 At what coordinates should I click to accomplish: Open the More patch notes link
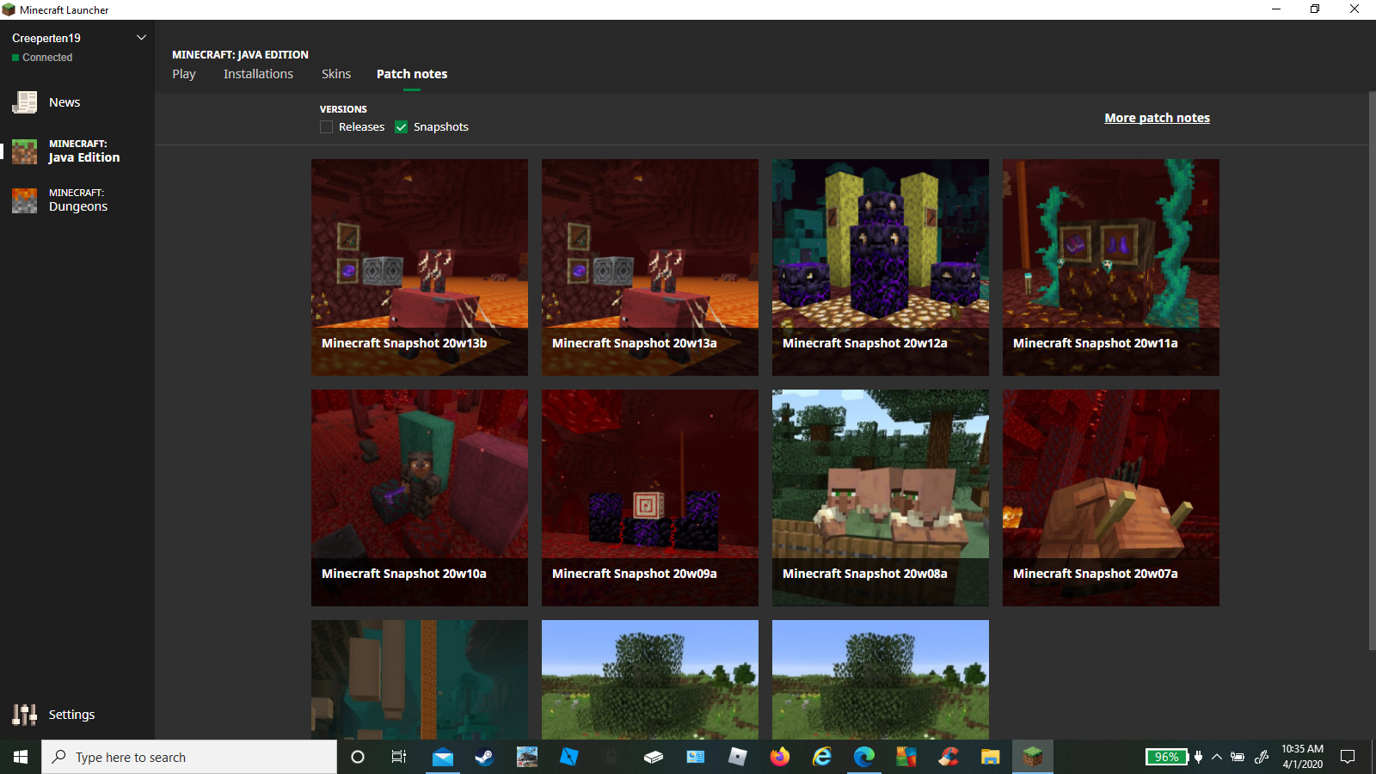pyautogui.click(x=1157, y=118)
